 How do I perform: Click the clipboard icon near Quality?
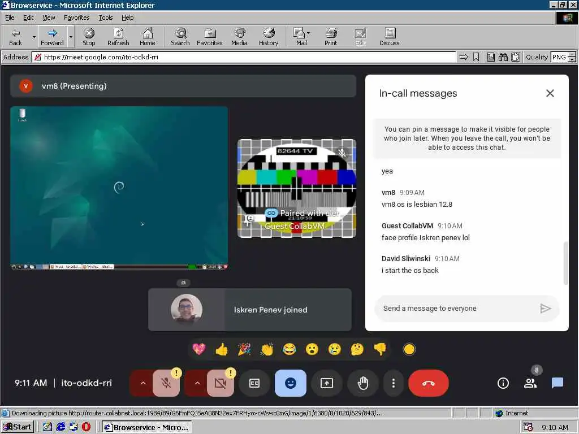point(516,57)
